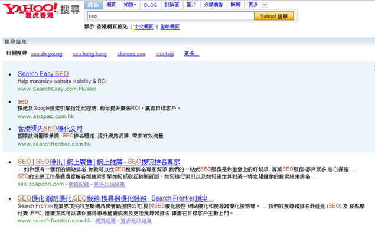The height and width of the screenshot is (226, 375).
Task: Open related search chinese seo
Action: coord(131,54)
